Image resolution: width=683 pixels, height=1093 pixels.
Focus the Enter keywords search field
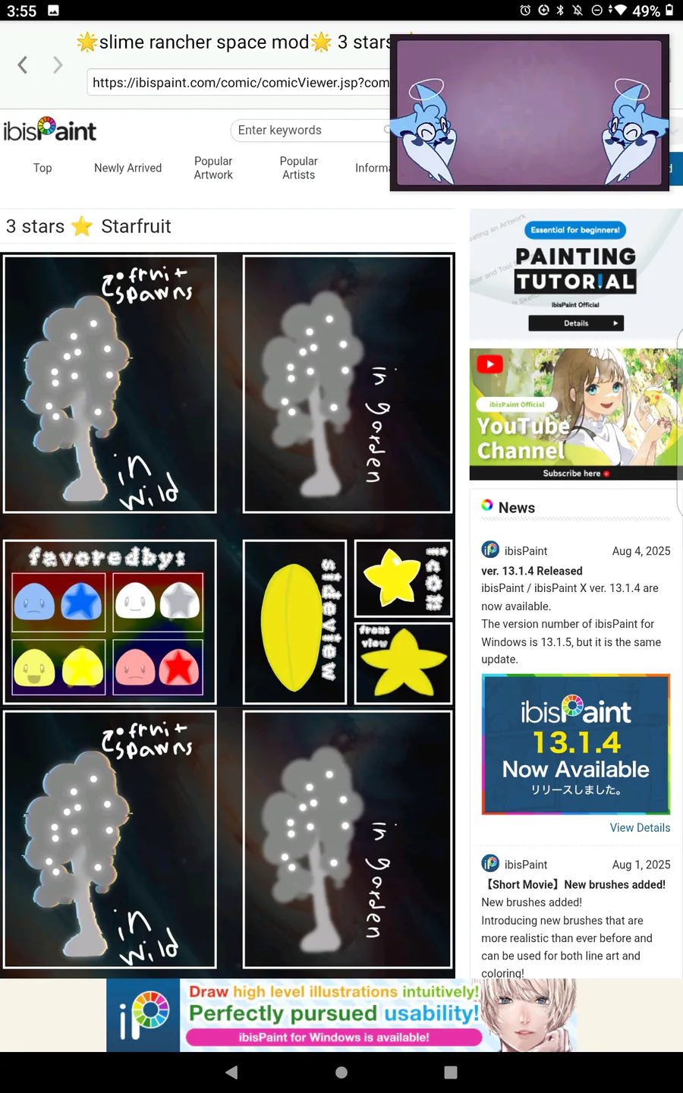pos(311,130)
